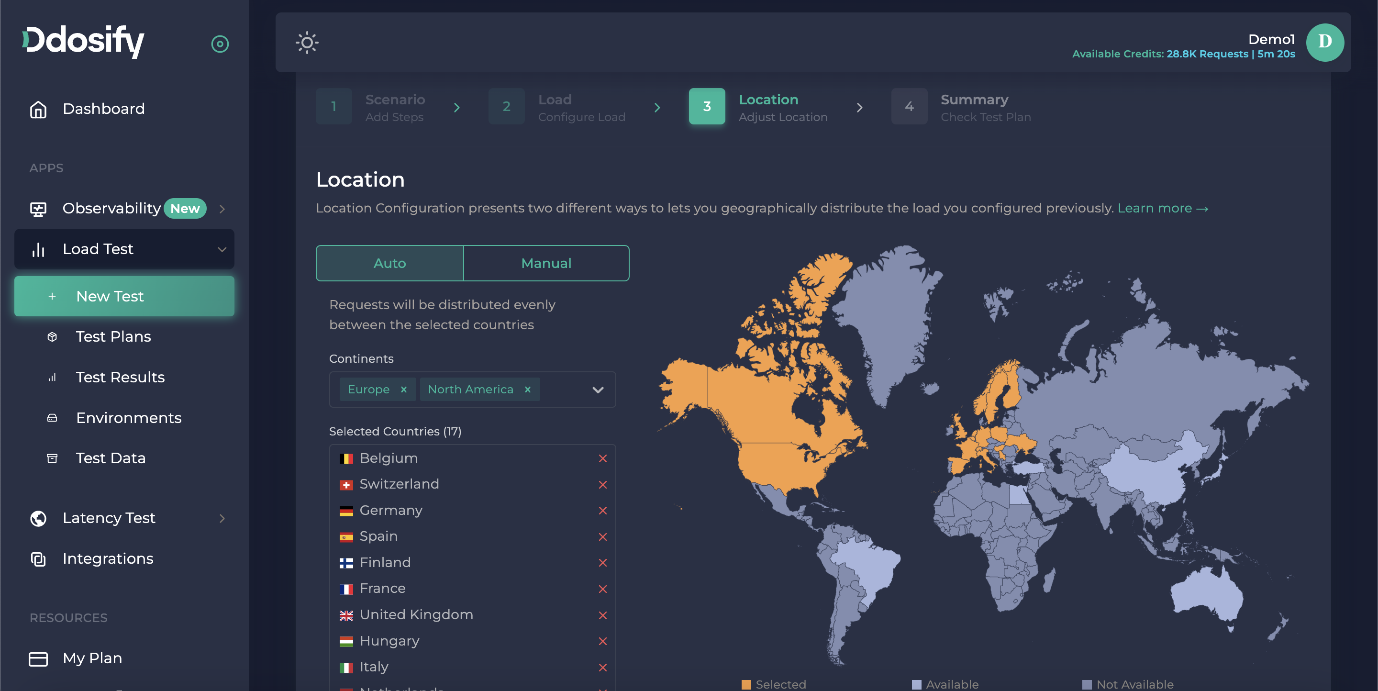Click the orange Selected legend swatch
1378x691 pixels.
click(746, 684)
